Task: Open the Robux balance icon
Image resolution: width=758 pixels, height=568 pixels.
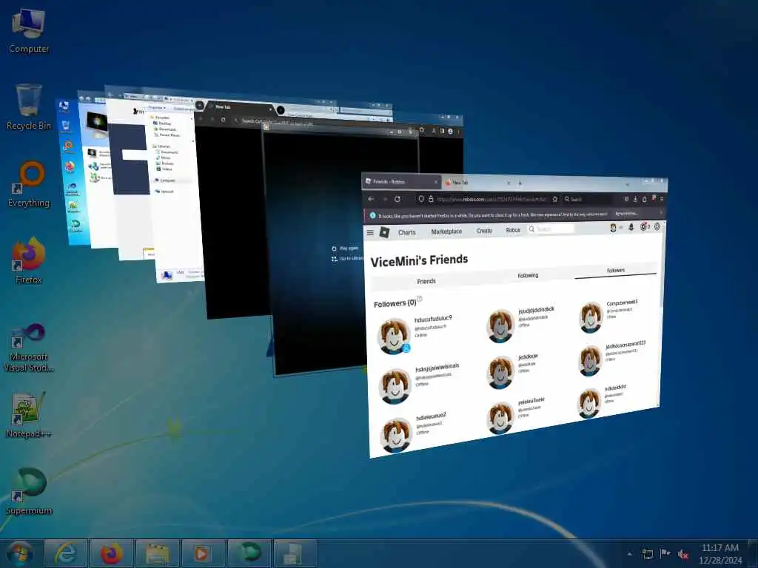Action: click(645, 226)
